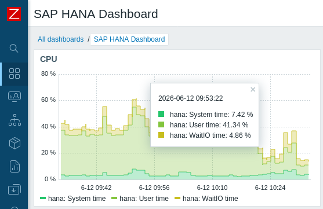Open the Reports sidebar icon
The height and width of the screenshot is (209, 323).
tap(14, 166)
